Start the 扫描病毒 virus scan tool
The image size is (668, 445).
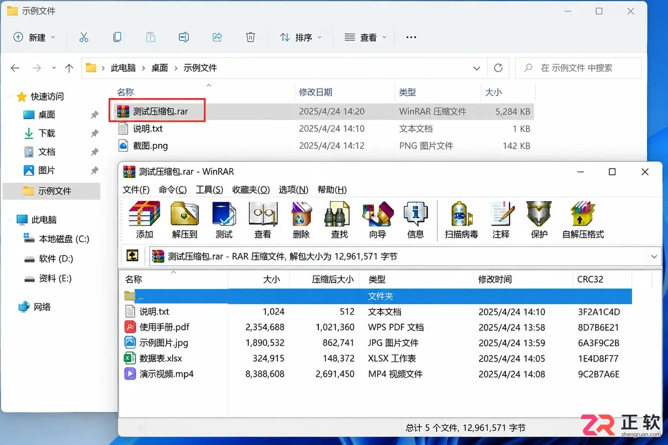coord(461,220)
